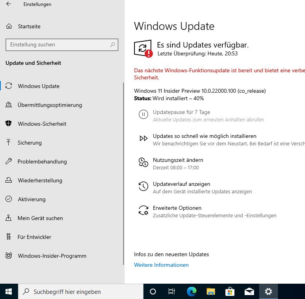Image resolution: width=305 pixels, height=299 pixels.
Task: Click the clock icon for Nutzungszeit ändern
Action: click(x=143, y=162)
